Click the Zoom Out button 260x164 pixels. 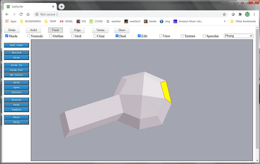16,70
